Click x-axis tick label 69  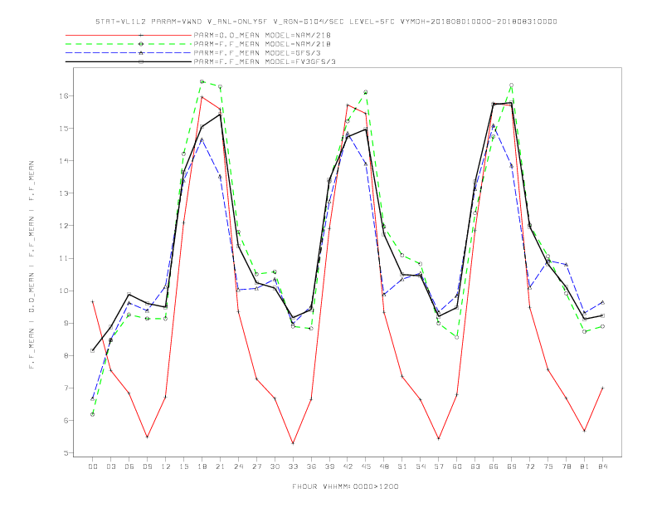512,466
